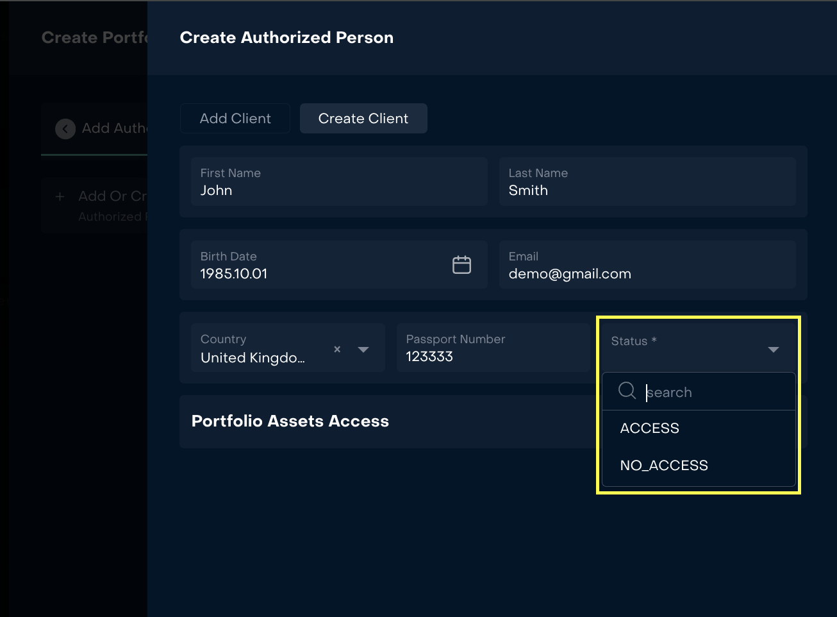Viewport: 837px width, 617px height.
Task: Expand the Country dropdown arrow
Action: point(363,350)
